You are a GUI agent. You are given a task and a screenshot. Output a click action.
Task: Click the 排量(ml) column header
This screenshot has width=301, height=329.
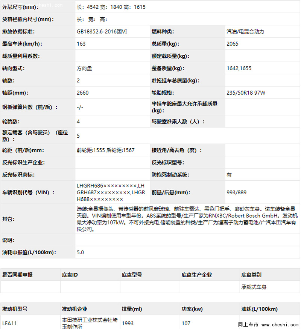point(132,309)
